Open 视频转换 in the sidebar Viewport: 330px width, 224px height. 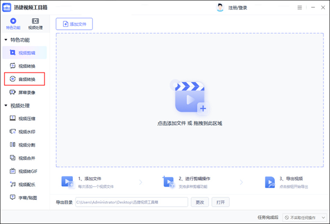24,66
